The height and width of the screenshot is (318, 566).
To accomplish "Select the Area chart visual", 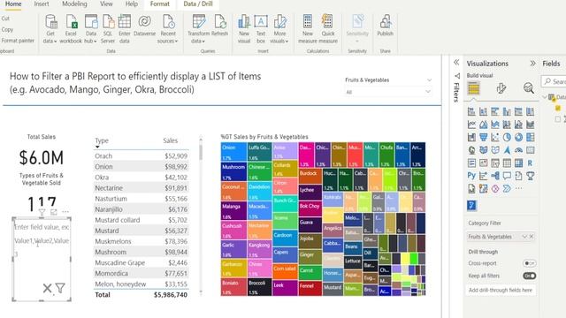I will [x=484, y=125].
